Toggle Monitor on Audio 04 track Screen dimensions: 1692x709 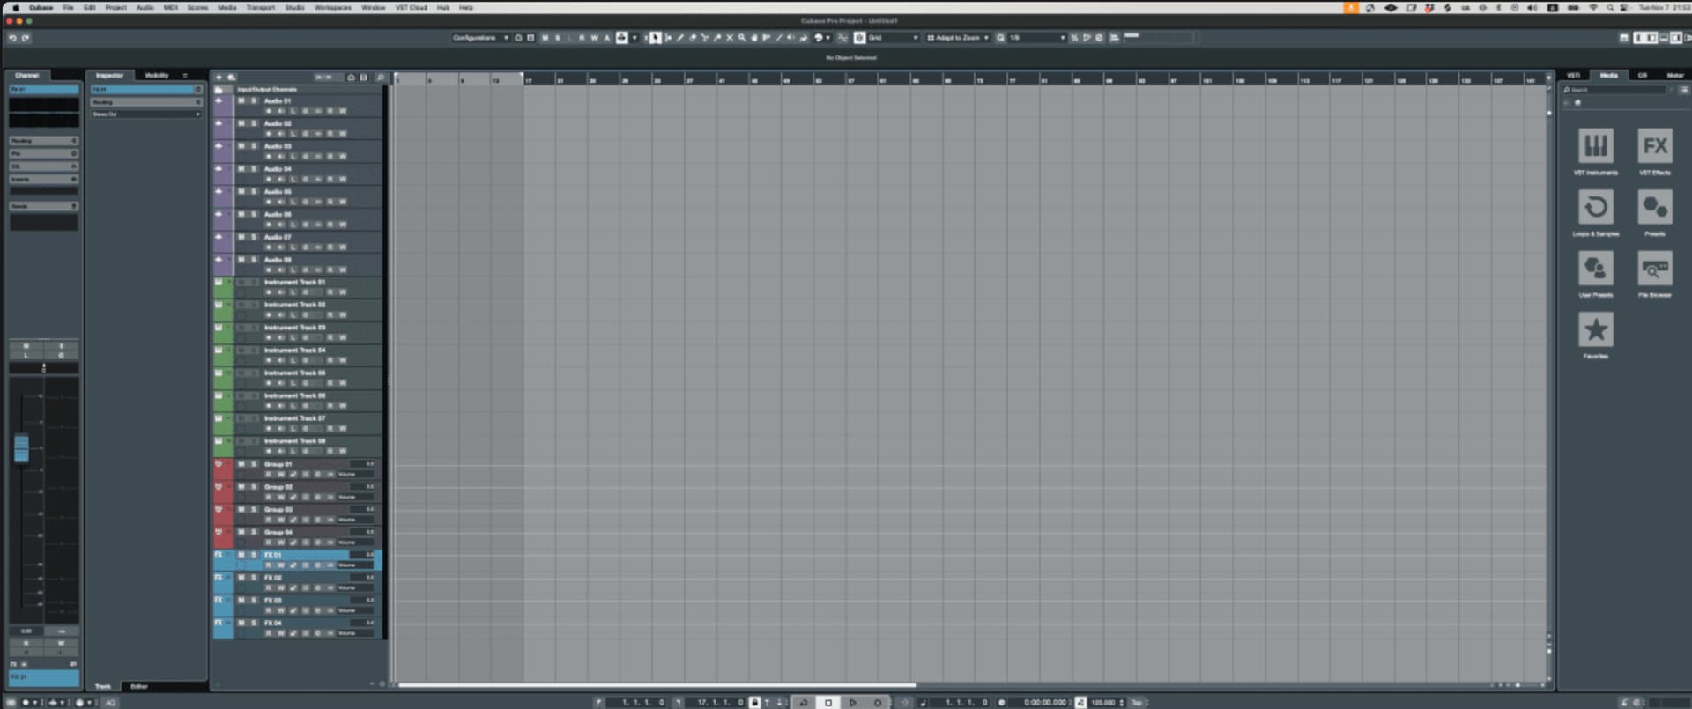281,180
